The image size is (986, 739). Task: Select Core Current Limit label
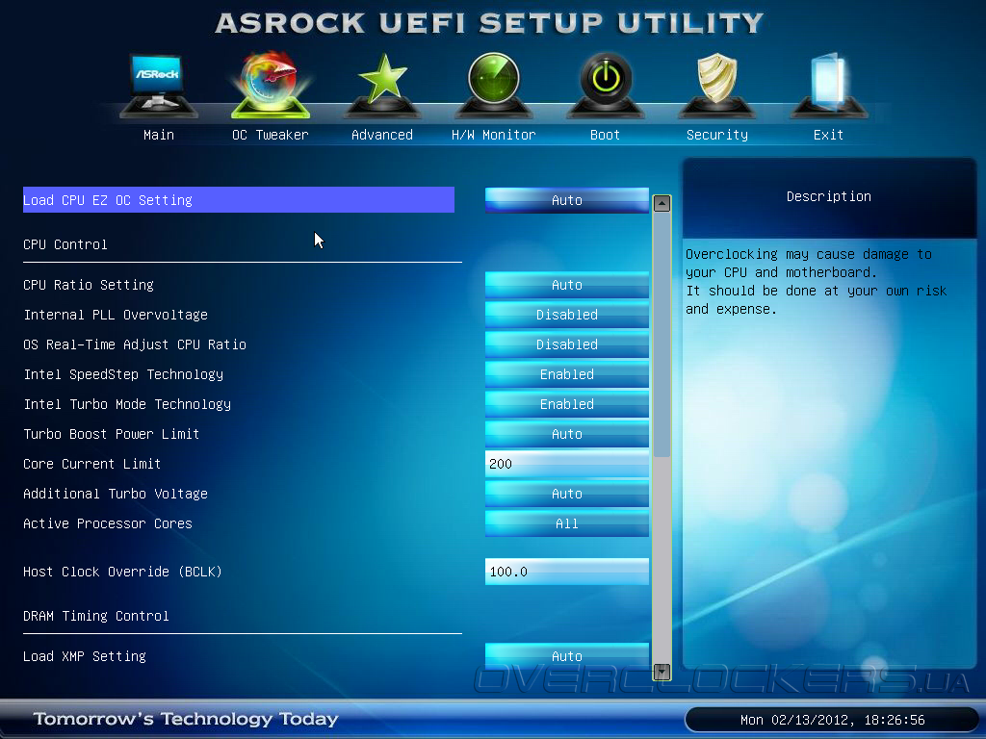92,464
